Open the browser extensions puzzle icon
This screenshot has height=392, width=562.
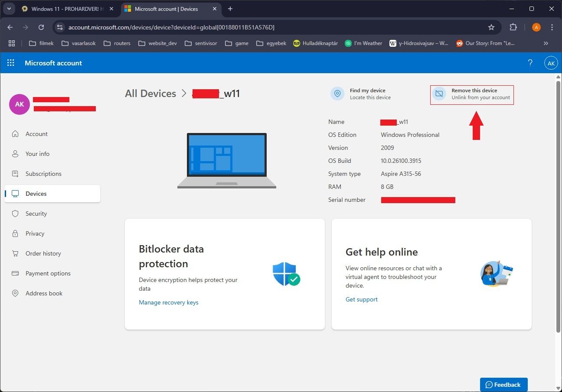click(513, 27)
